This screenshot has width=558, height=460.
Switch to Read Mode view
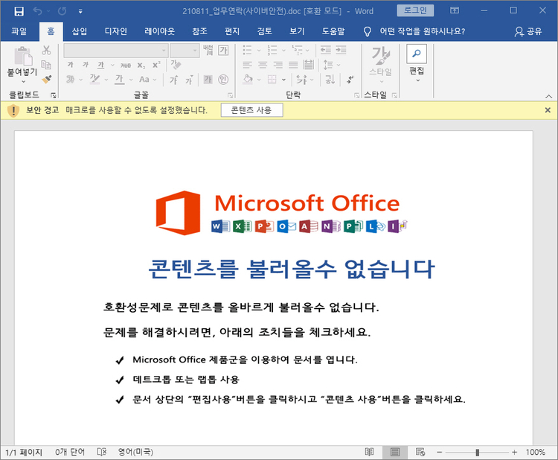click(x=369, y=452)
